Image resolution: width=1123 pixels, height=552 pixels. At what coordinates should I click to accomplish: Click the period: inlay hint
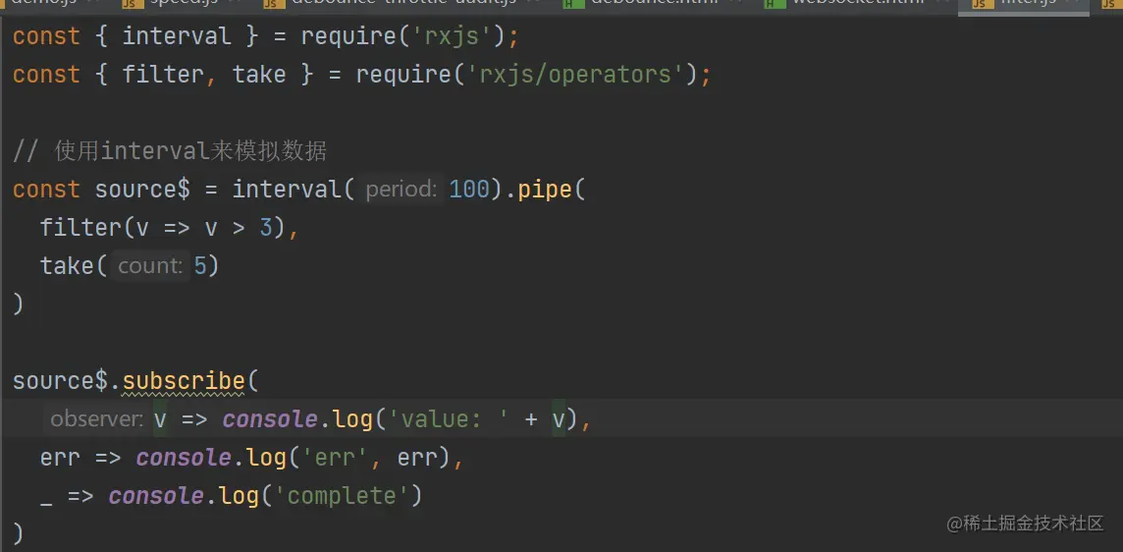(x=401, y=190)
